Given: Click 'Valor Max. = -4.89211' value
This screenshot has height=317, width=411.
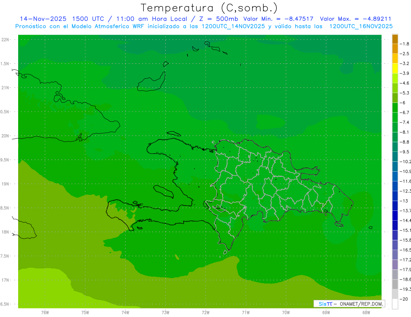Looking at the screenshot, I should 356,19.
